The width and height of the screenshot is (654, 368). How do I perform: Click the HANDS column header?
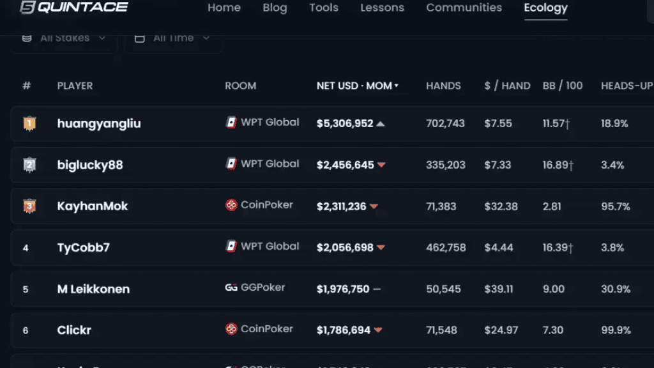click(x=443, y=86)
